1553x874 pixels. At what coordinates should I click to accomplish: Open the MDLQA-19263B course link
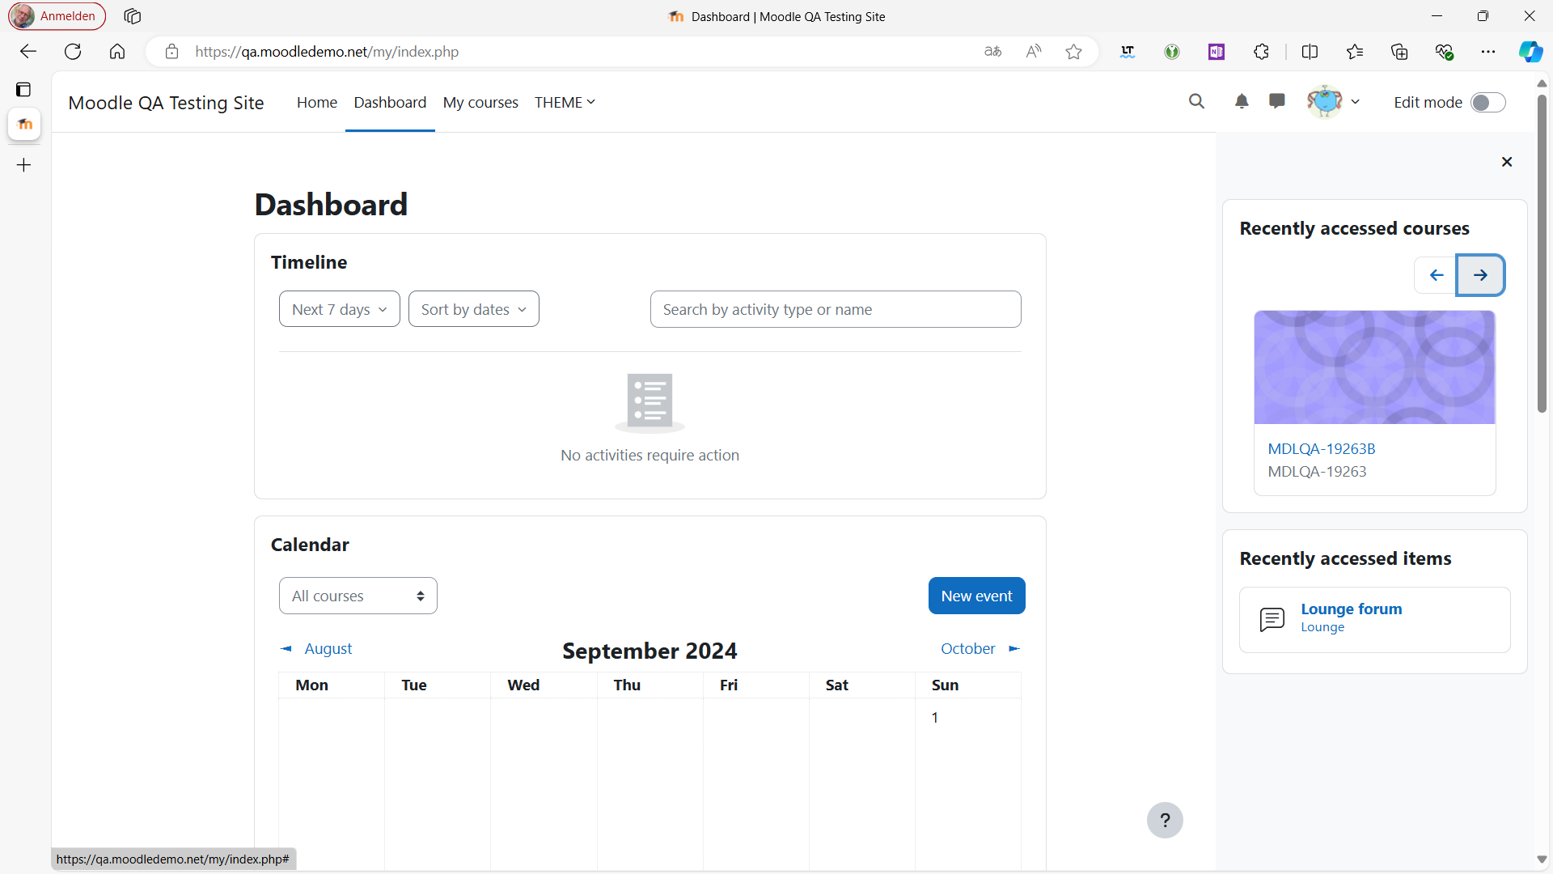tap(1322, 448)
